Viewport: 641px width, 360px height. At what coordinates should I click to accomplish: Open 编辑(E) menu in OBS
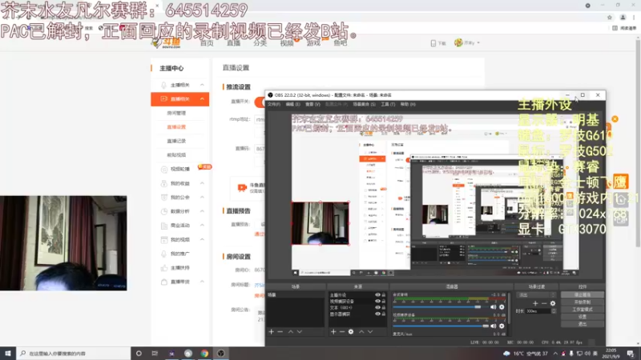(292, 105)
